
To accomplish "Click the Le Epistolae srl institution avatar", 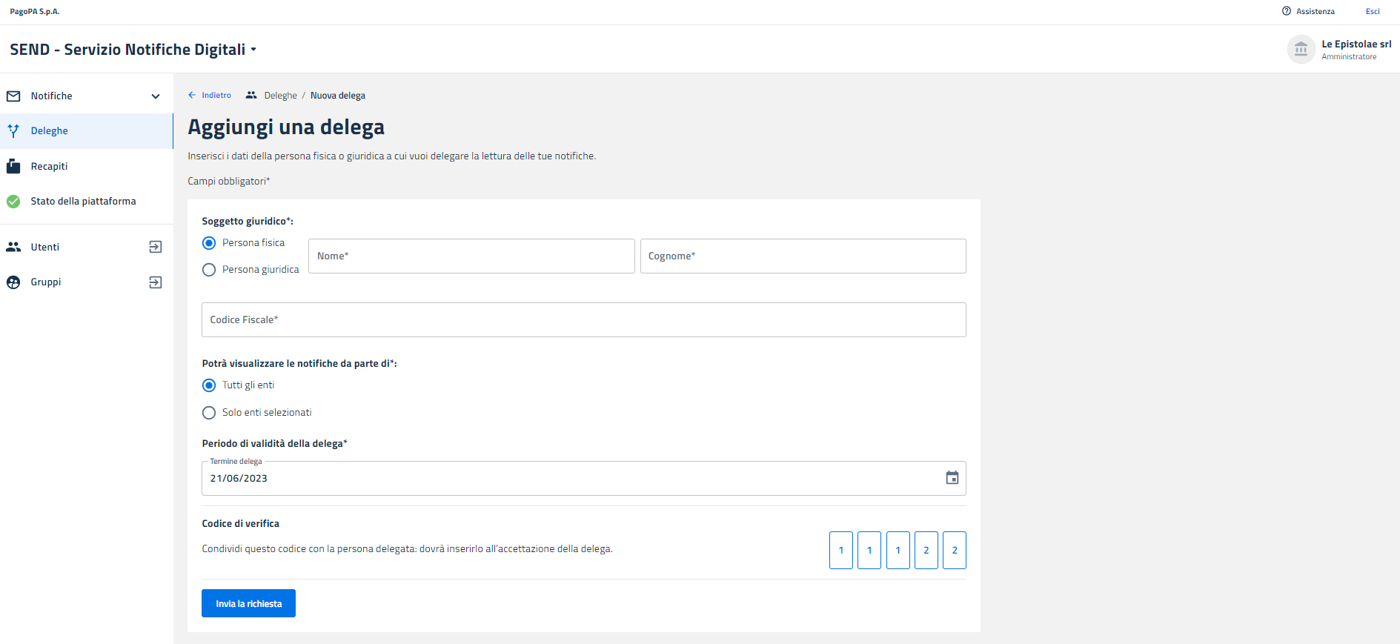I will coord(1300,50).
